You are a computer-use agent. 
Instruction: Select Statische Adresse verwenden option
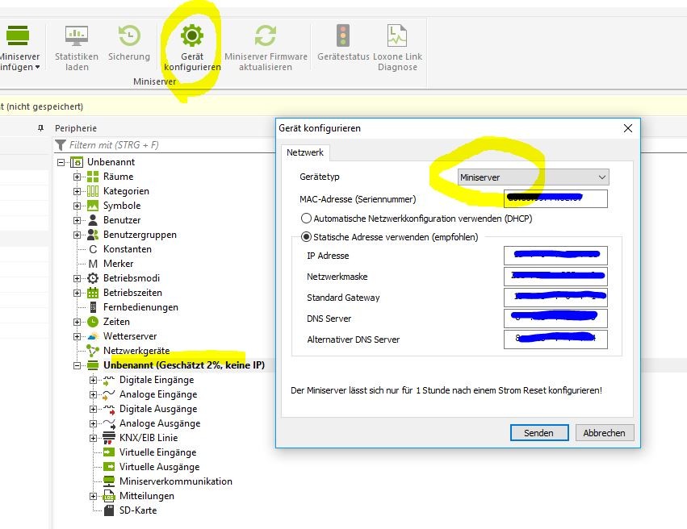tap(306, 237)
